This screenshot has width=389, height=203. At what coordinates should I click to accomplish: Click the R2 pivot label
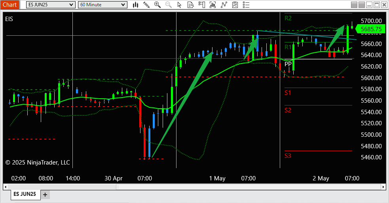coord(288,18)
